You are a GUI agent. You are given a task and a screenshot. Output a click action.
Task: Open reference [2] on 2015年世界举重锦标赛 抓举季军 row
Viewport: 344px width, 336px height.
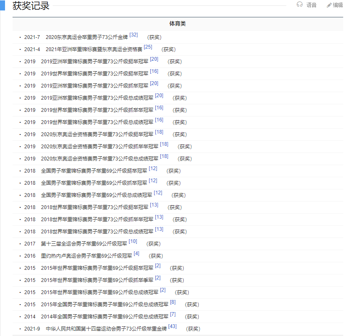158,278
